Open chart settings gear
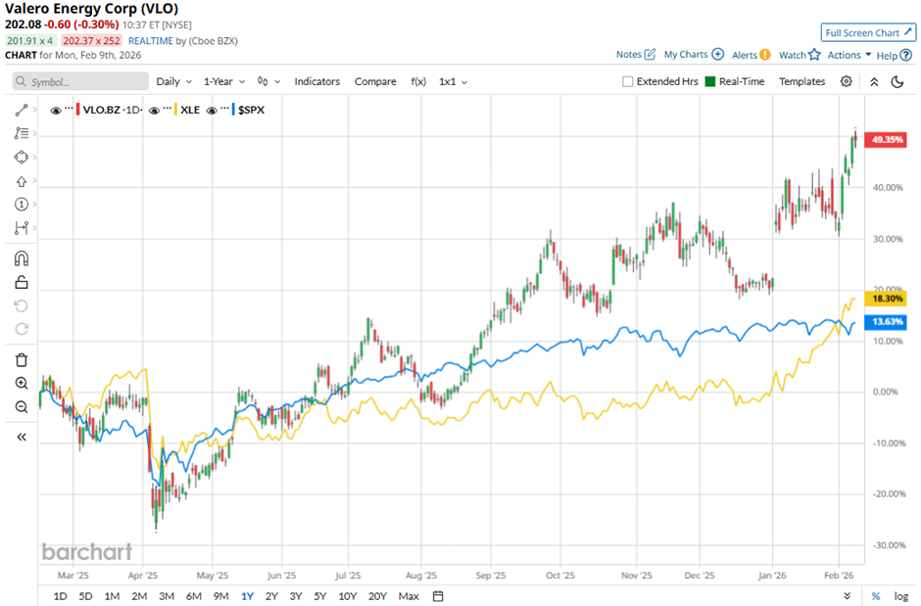921x606 pixels. 846,81
